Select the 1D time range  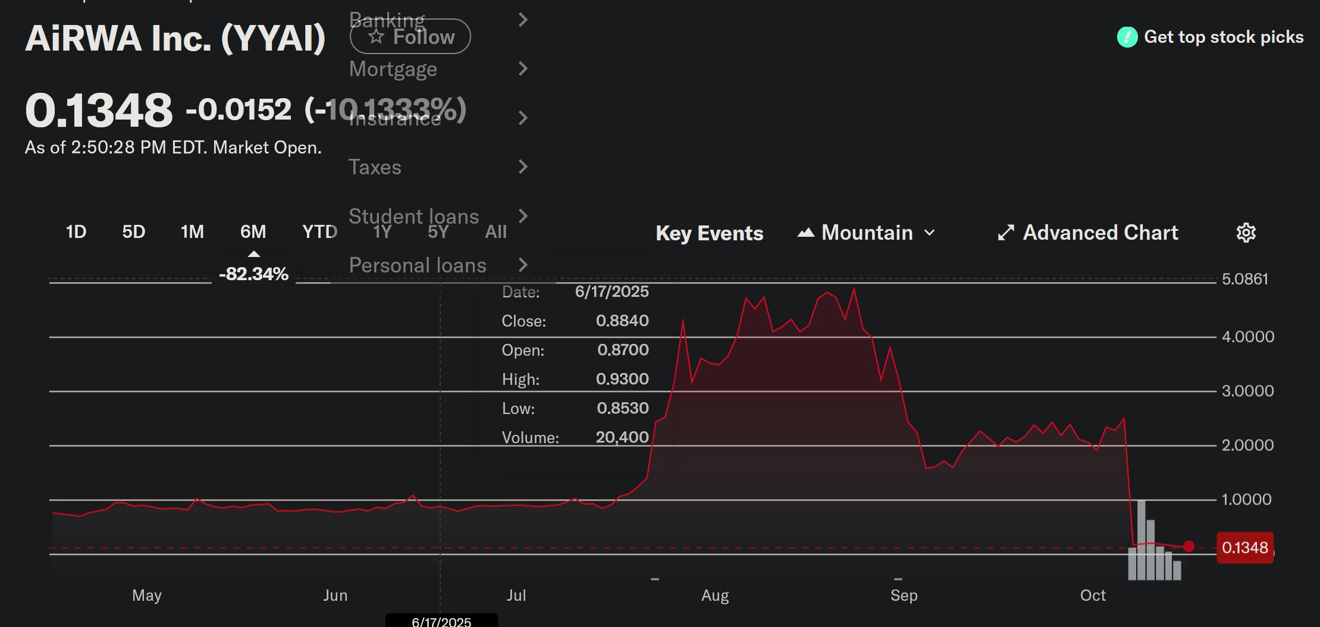(76, 231)
